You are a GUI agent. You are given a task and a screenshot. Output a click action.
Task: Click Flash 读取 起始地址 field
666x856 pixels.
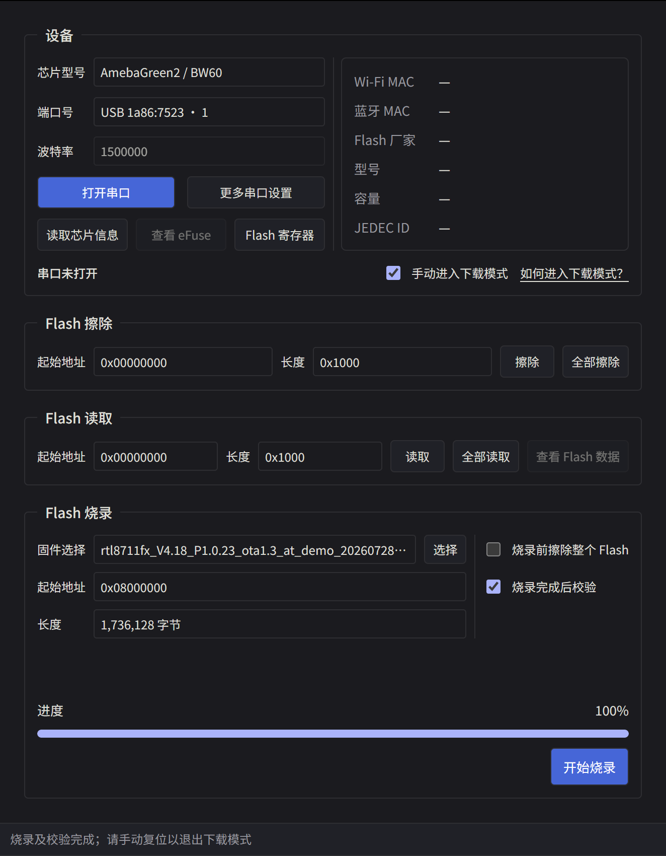pos(156,457)
